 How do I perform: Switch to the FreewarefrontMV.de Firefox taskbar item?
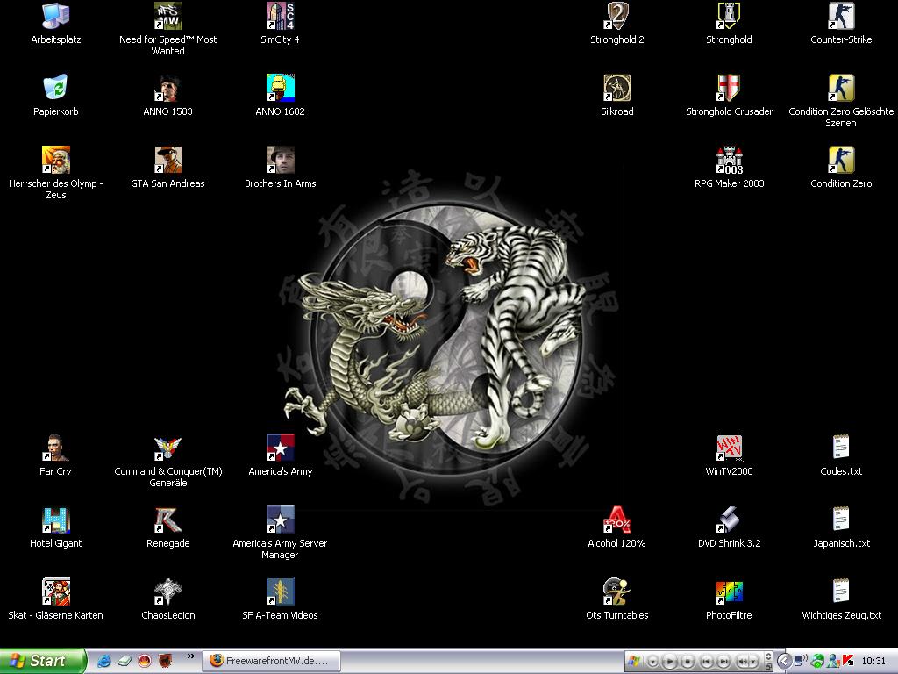click(270, 661)
